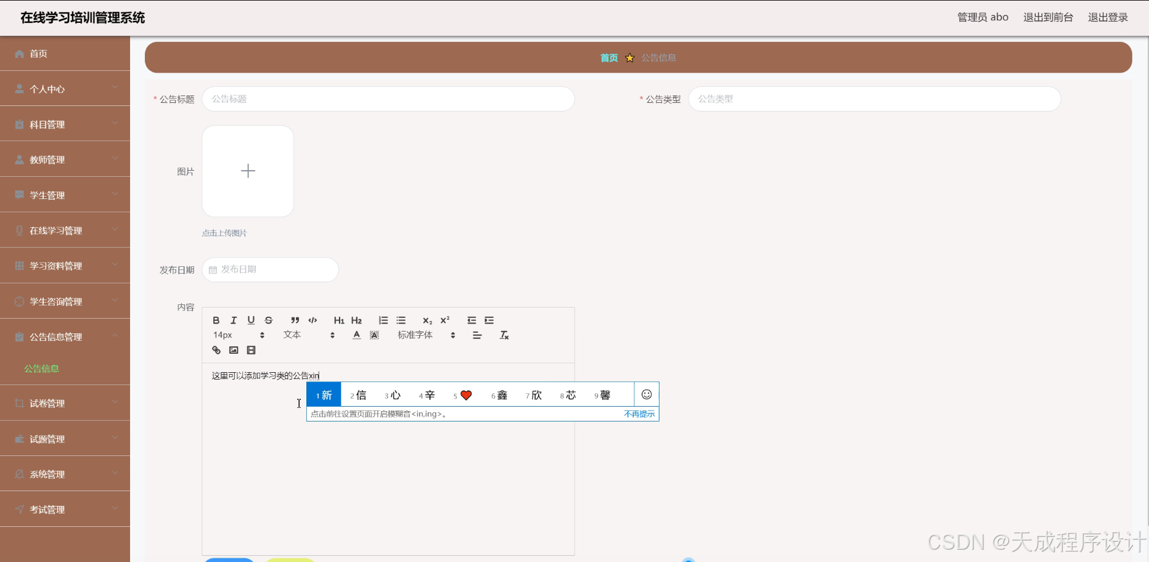The image size is (1149, 562).
Task: Switch to 首页 via the breadcrumb
Action: 608,57
